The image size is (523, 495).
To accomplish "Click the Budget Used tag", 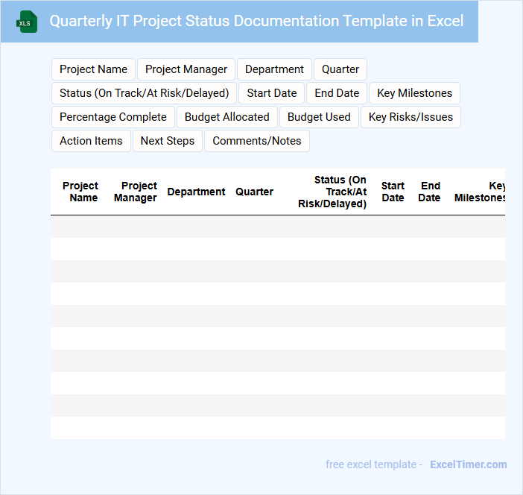I will click(319, 117).
